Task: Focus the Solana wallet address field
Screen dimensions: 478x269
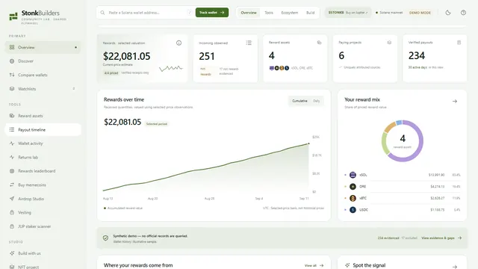Action: click(x=146, y=13)
